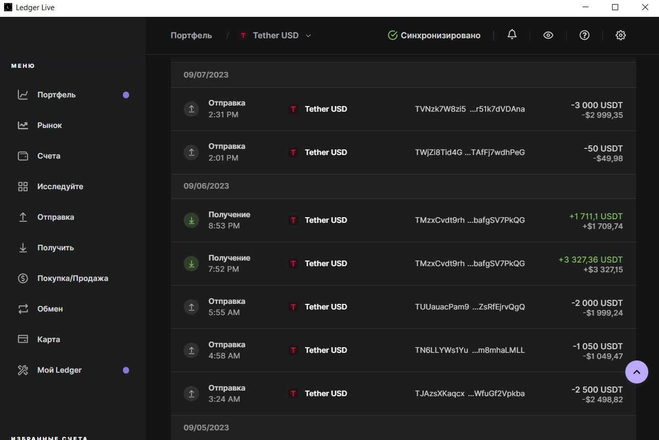This screenshot has width=659, height=440.
Task: Open settings gear icon
Action: 621,35
